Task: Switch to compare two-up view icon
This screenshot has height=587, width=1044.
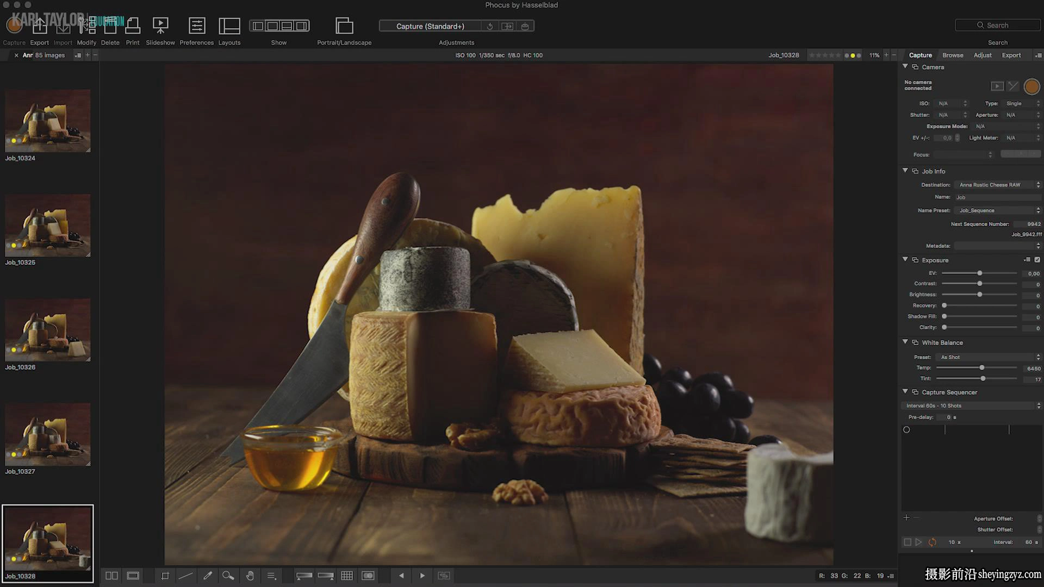Action: point(112,576)
